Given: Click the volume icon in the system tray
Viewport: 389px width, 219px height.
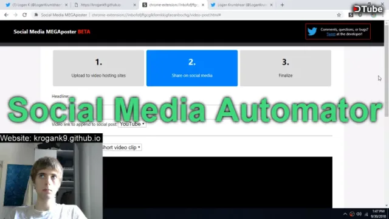Looking at the screenshot, I should coord(359,214).
